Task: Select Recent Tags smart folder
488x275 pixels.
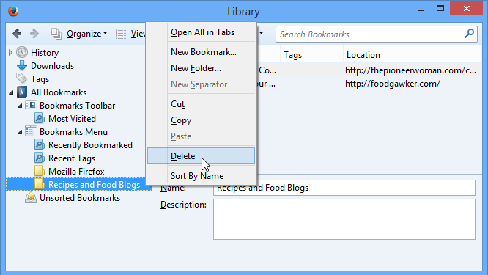Action: (72, 158)
